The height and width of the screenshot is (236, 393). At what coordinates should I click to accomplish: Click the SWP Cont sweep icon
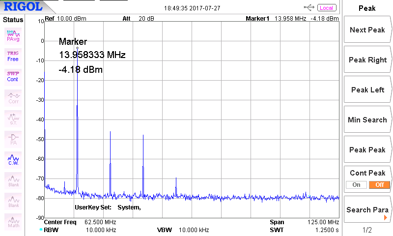coord(13,76)
